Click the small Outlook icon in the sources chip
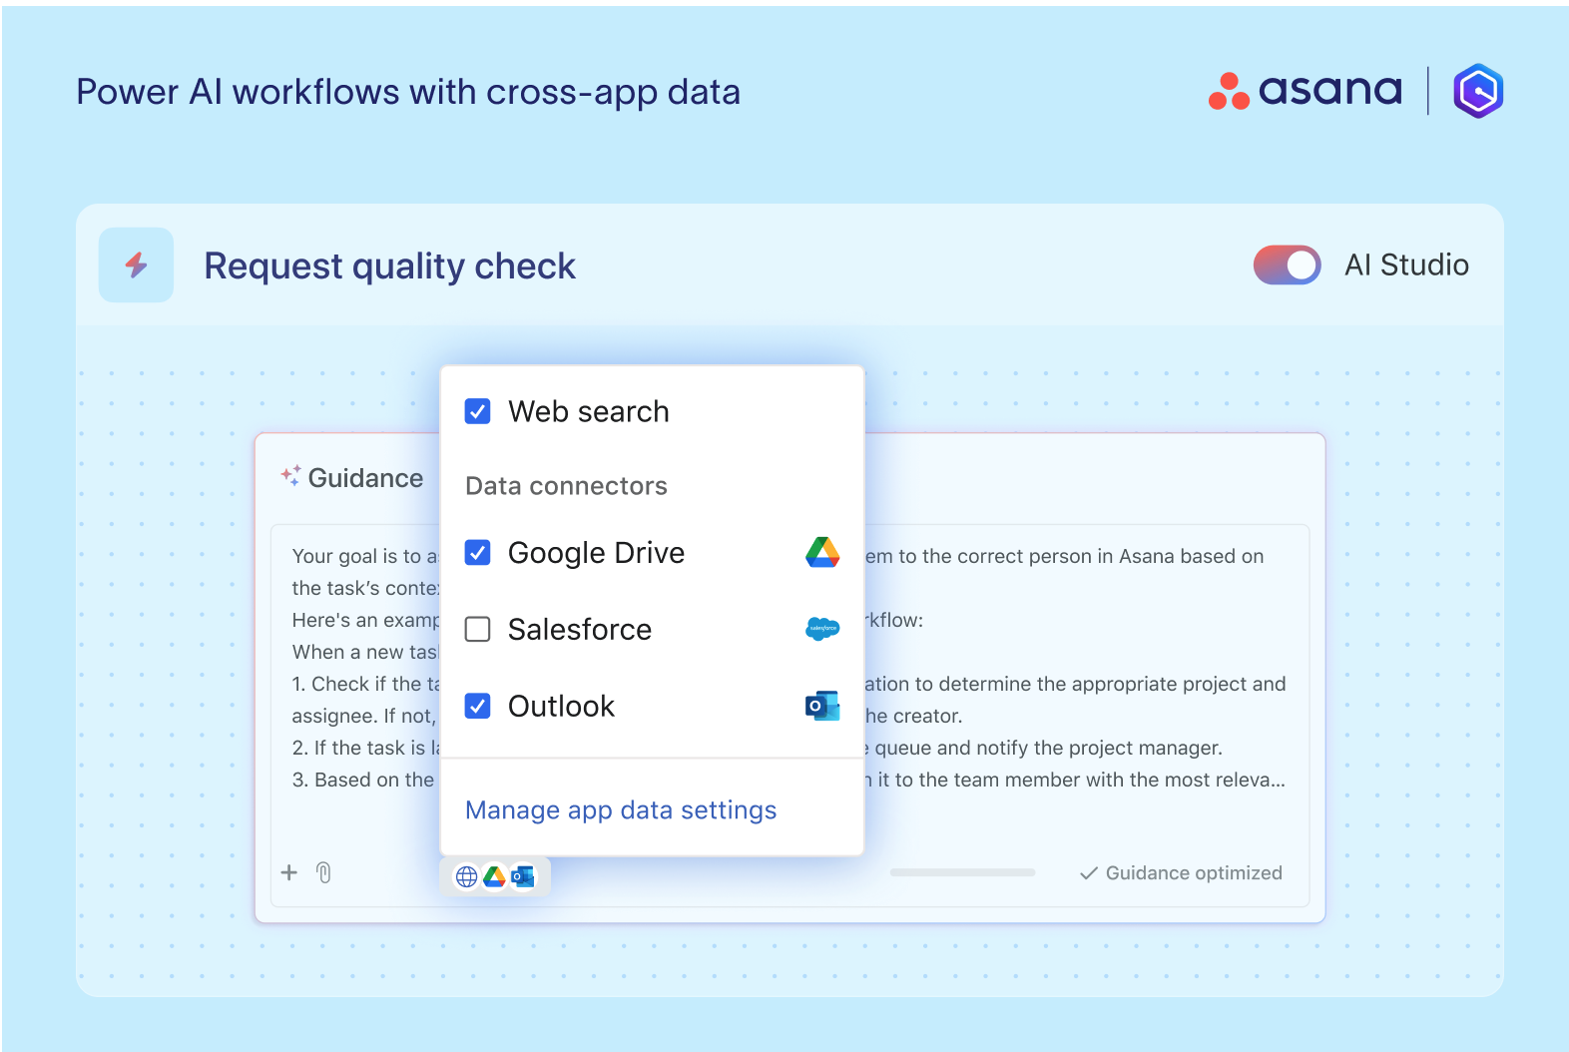 pyautogui.click(x=522, y=876)
